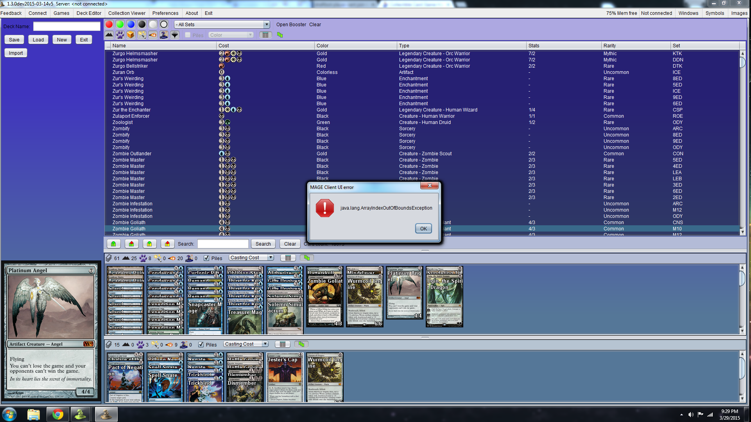Image resolution: width=751 pixels, height=422 pixels.
Task: Click third green add-to-sideboard icon button
Action: click(149, 244)
